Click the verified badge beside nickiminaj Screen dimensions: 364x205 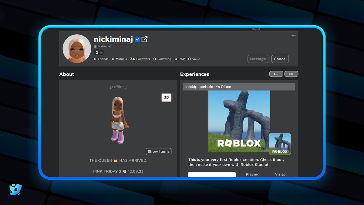pyautogui.click(x=137, y=39)
